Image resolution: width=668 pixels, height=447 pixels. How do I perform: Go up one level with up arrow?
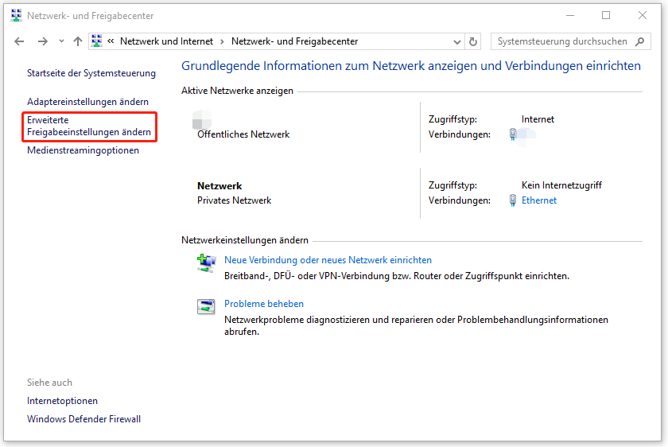coord(78,41)
